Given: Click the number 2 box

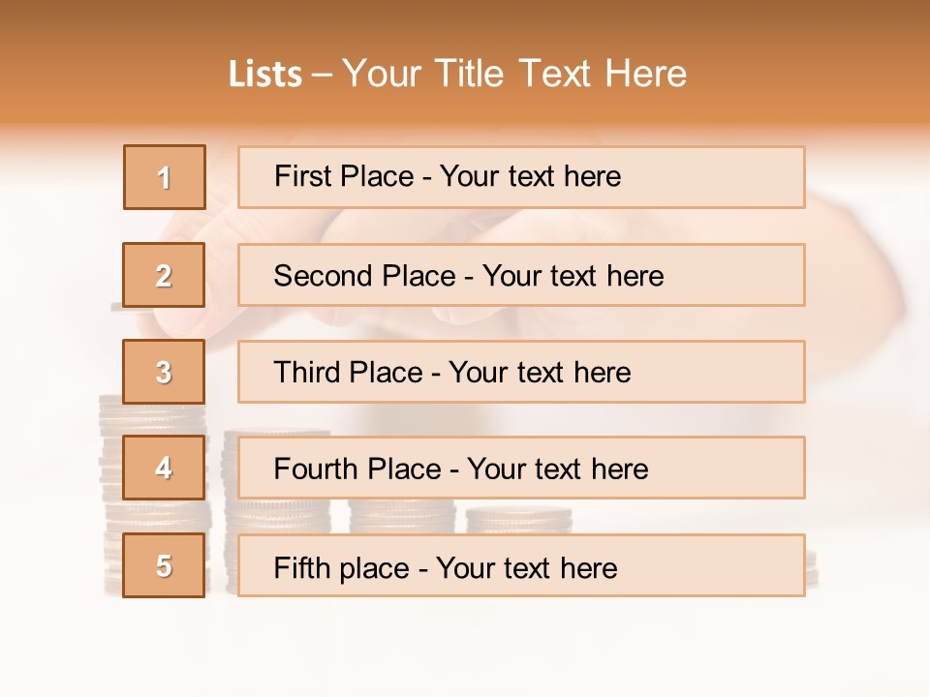Looking at the screenshot, I should pyautogui.click(x=165, y=275).
